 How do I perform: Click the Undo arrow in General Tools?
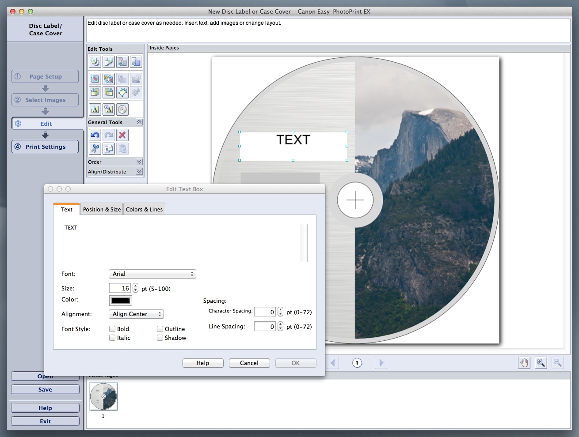tap(95, 135)
